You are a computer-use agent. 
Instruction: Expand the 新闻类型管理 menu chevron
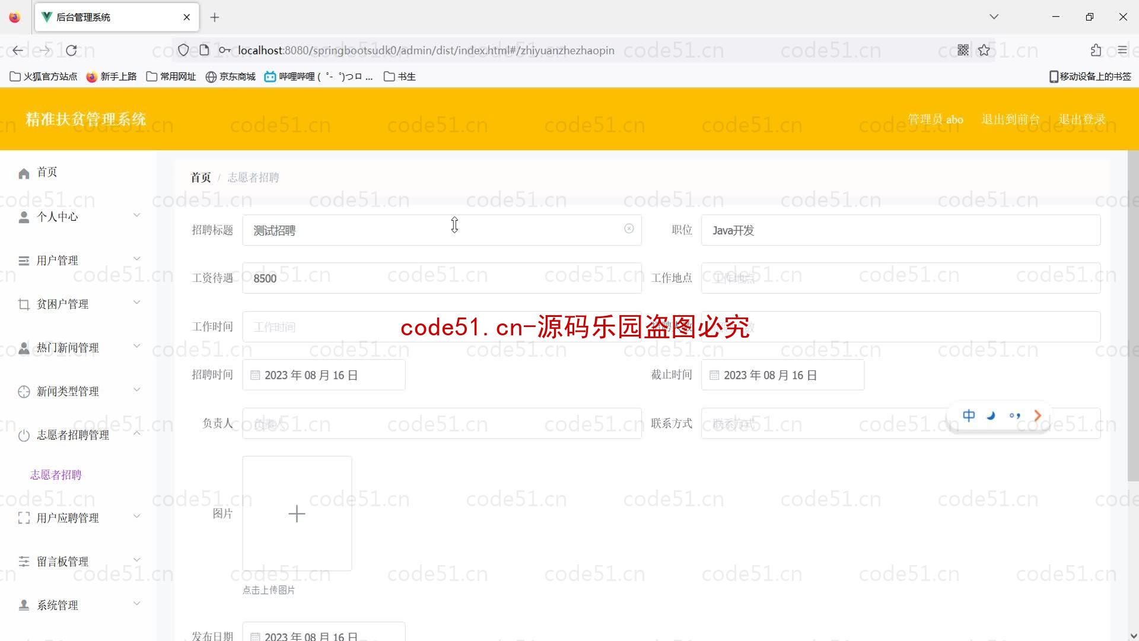pos(136,389)
